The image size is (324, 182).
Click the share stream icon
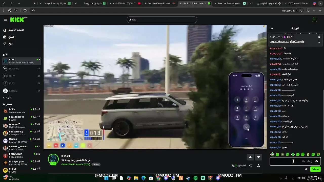(x=250, y=166)
